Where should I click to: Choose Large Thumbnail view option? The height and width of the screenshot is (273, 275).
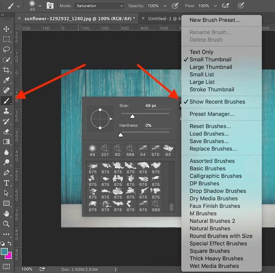point(211,67)
